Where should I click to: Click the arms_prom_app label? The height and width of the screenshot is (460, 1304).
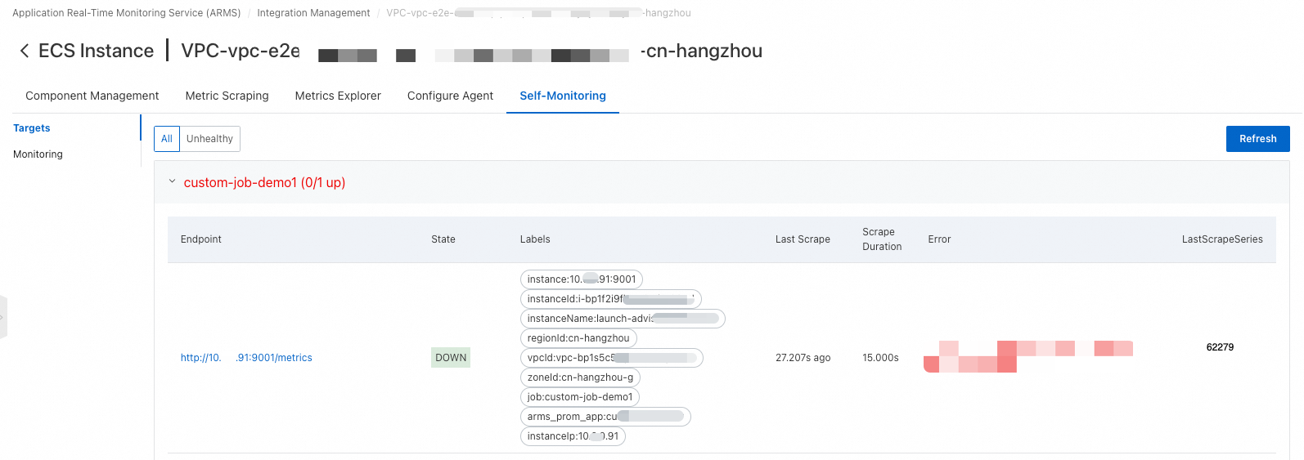coord(605,417)
